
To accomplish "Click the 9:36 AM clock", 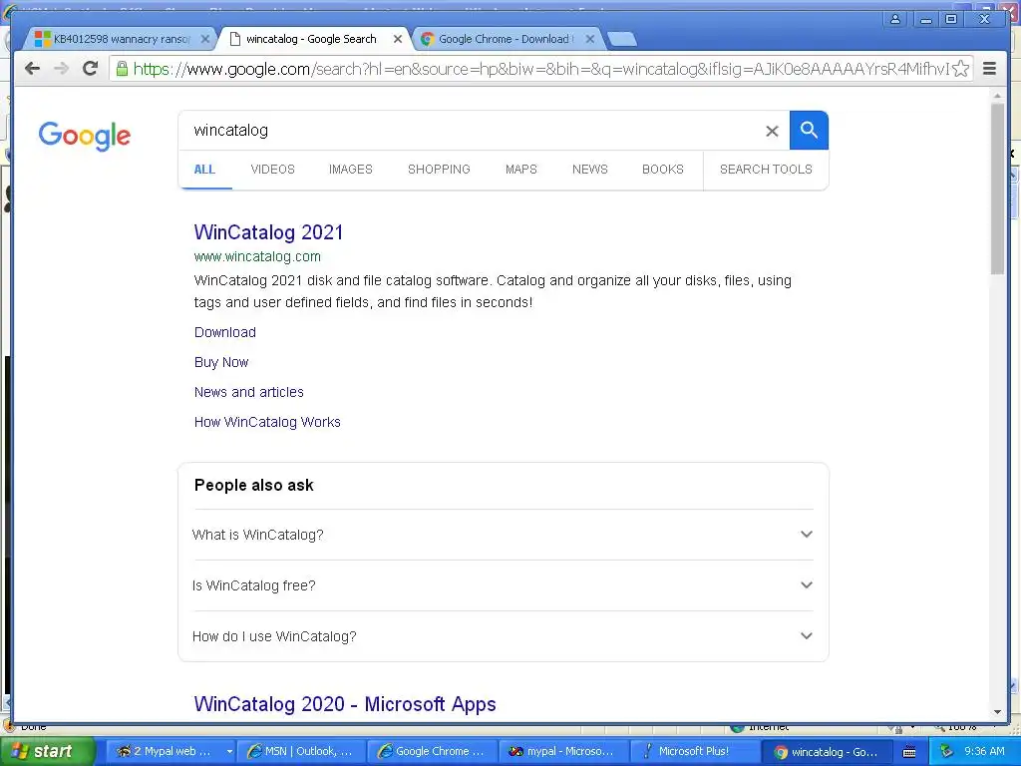I will (984, 751).
